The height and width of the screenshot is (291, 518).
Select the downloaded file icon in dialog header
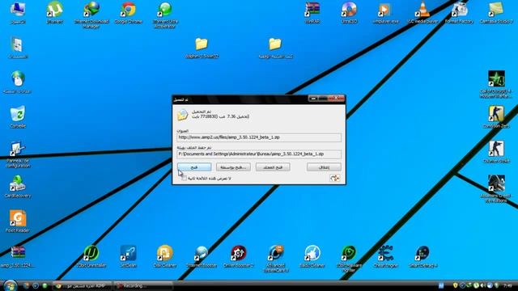(182, 115)
